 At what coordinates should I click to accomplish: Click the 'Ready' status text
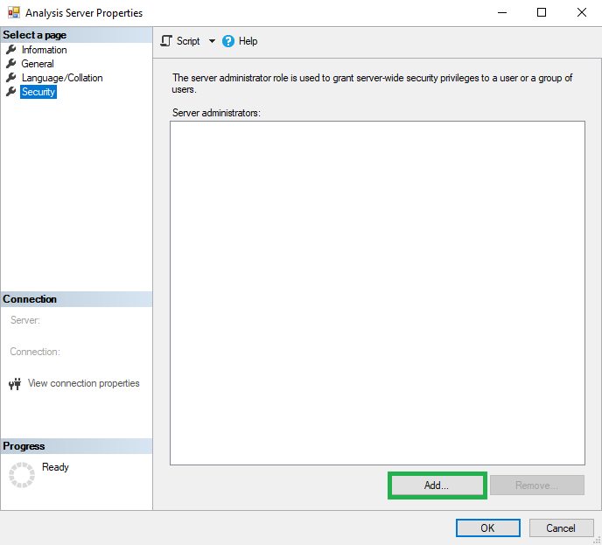pos(55,467)
